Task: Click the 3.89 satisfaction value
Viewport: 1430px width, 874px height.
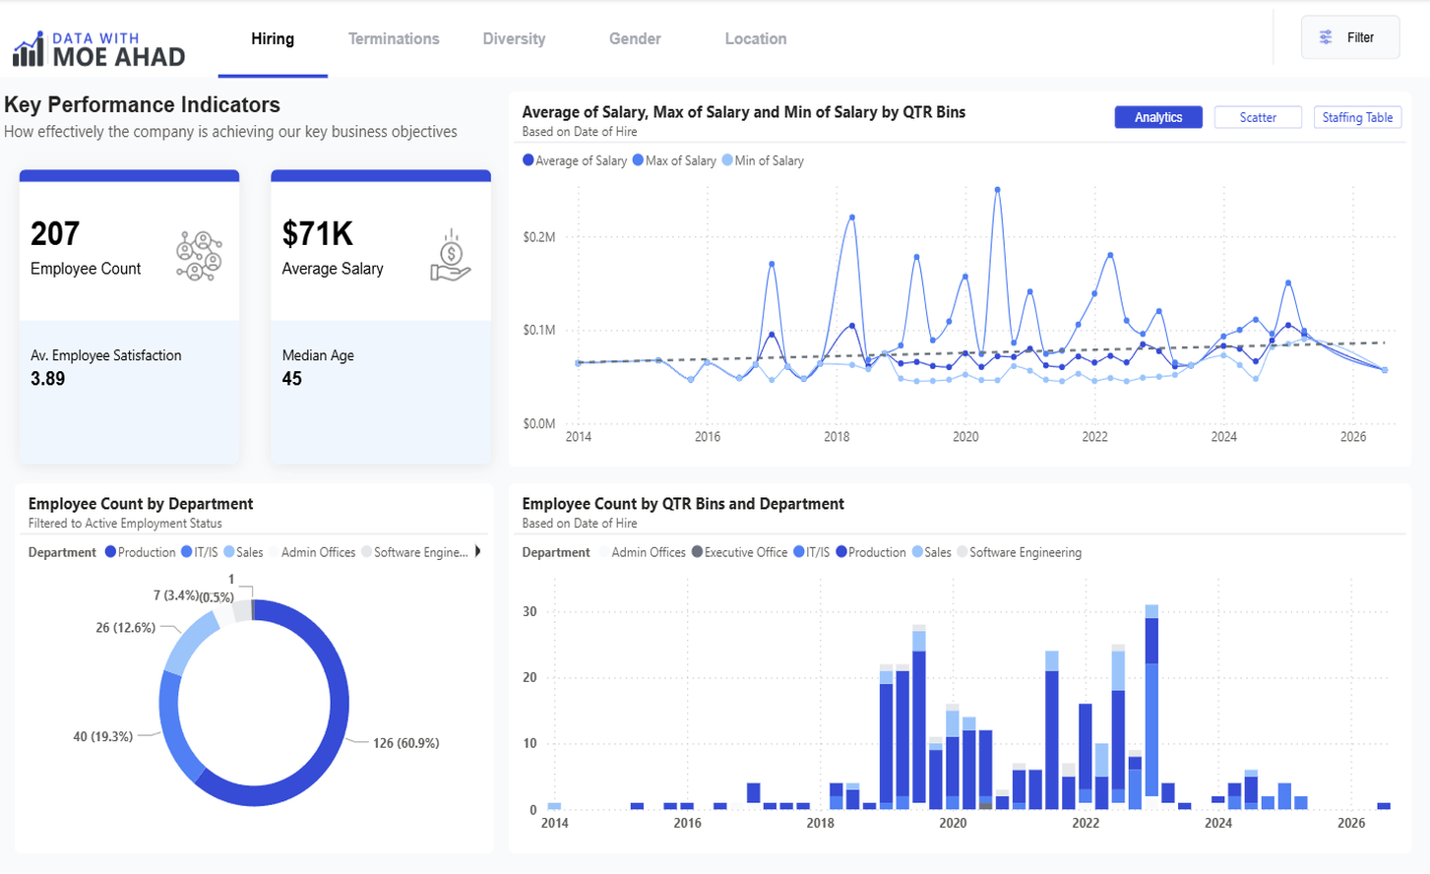Action: [x=48, y=379]
